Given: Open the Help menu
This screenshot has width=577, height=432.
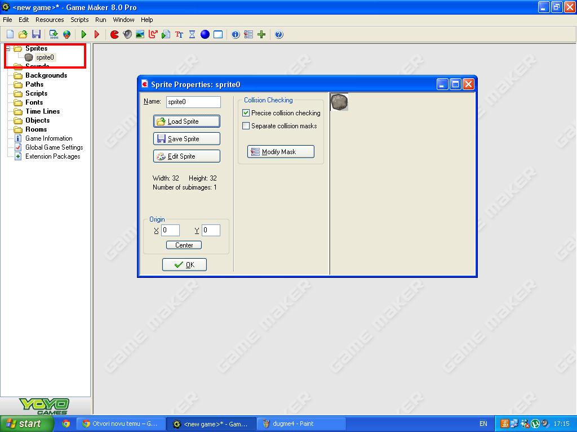Looking at the screenshot, I should point(147,20).
